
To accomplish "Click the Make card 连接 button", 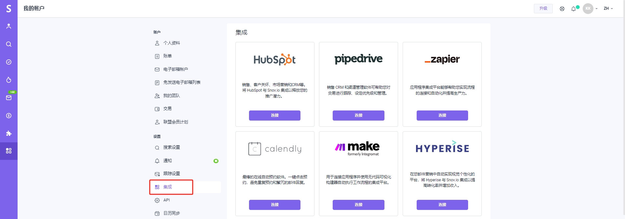I will tap(358, 205).
